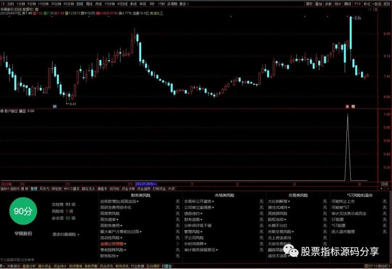Click the side panel toggle icon near diamond
Image resolution: width=392 pixels, height=269 pixels.
[375, 9]
